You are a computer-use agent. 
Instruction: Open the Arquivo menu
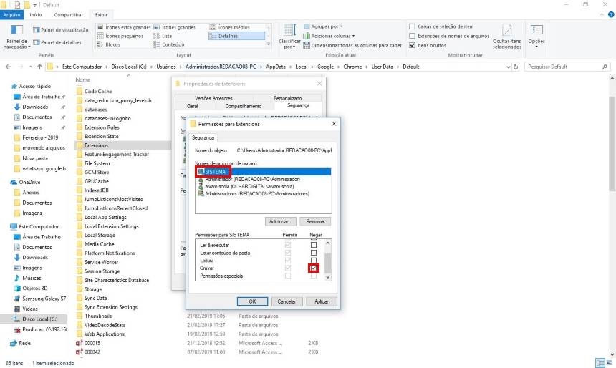(11, 15)
